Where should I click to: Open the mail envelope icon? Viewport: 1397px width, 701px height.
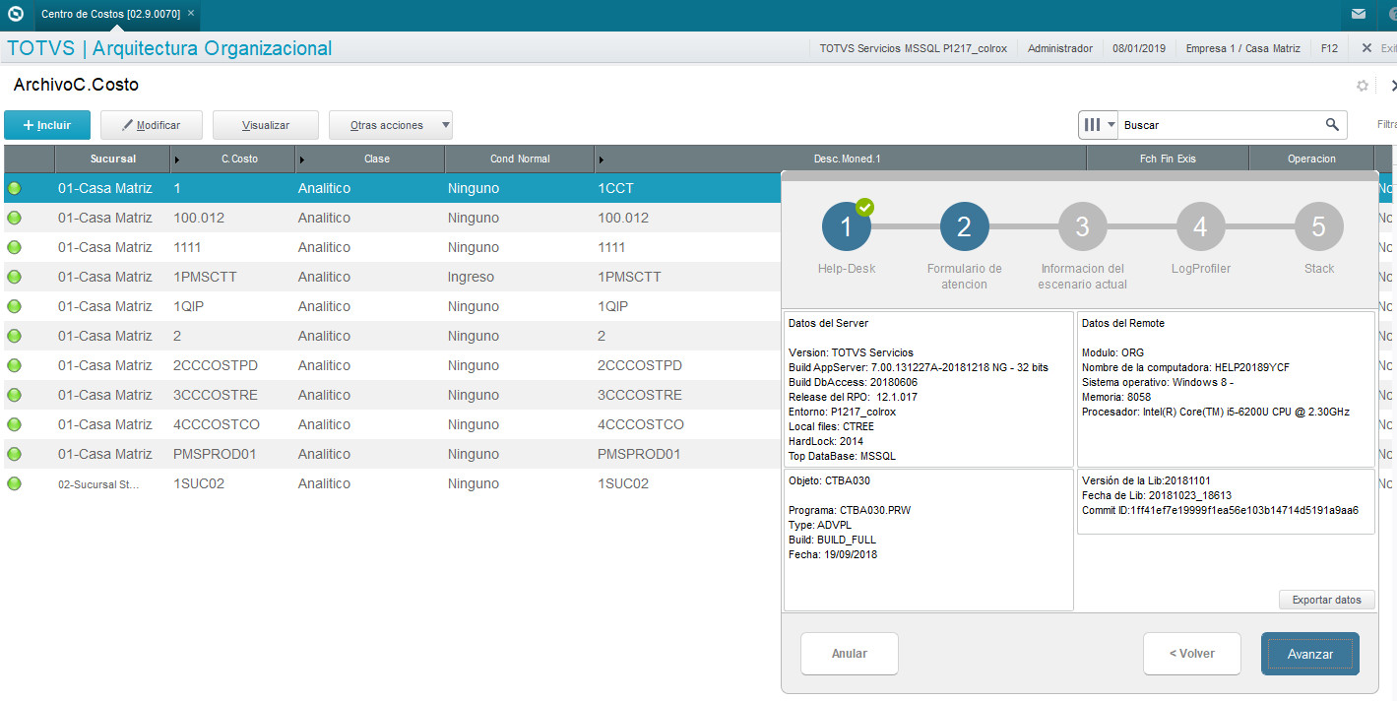(x=1359, y=14)
